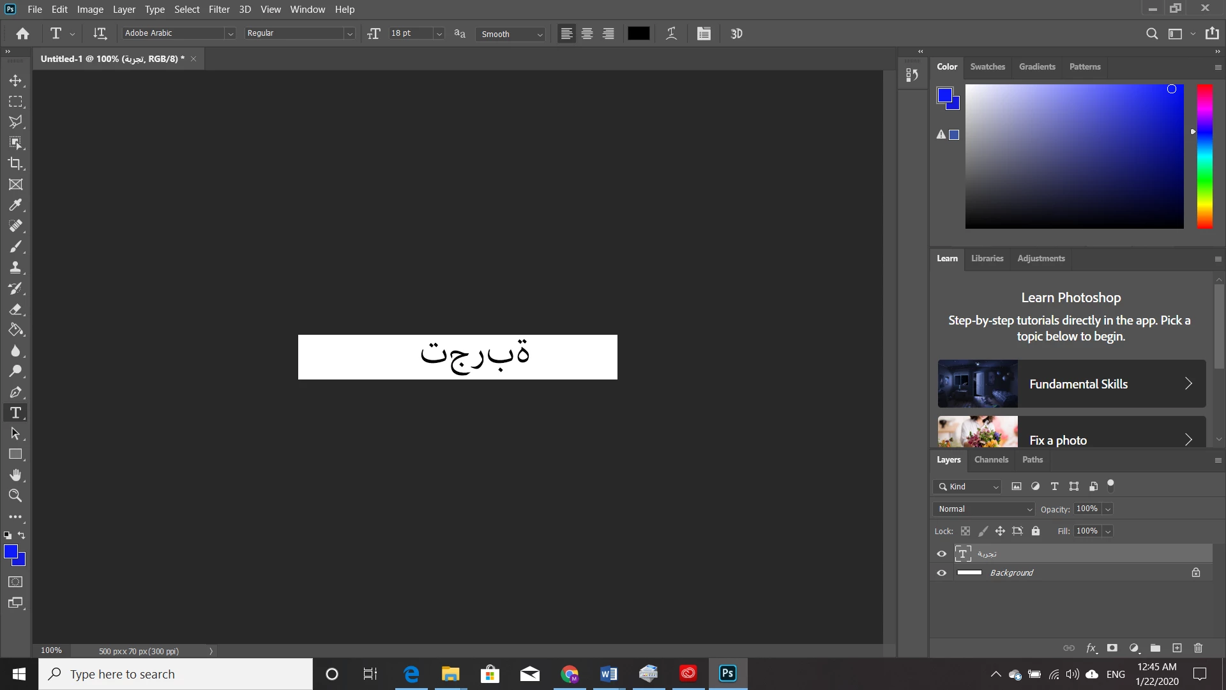
Task: Select the Clone Stamp tool
Action: pyautogui.click(x=15, y=268)
